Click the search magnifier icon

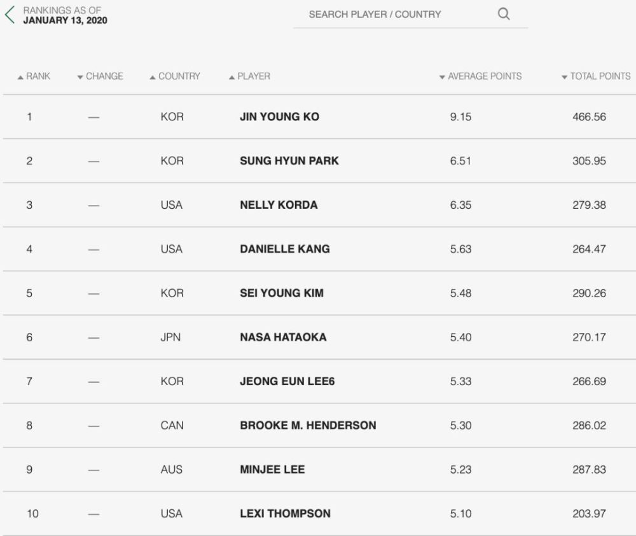tap(503, 14)
